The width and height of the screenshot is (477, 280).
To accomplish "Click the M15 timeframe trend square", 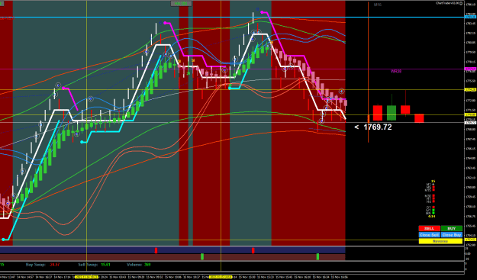I will point(433,190).
